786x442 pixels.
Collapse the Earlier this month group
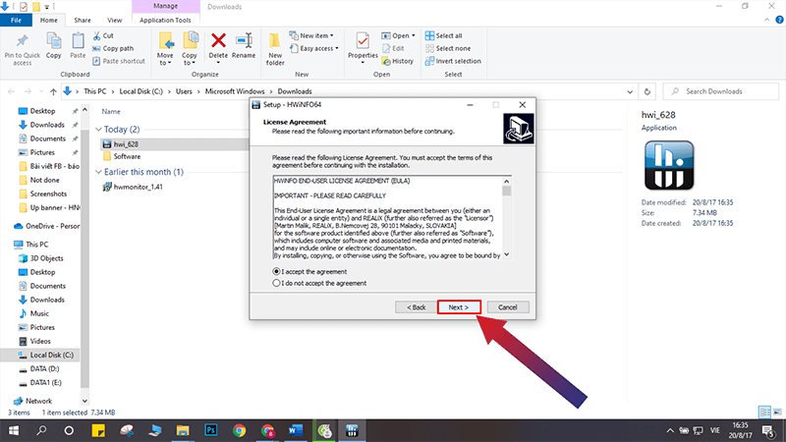pos(98,172)
